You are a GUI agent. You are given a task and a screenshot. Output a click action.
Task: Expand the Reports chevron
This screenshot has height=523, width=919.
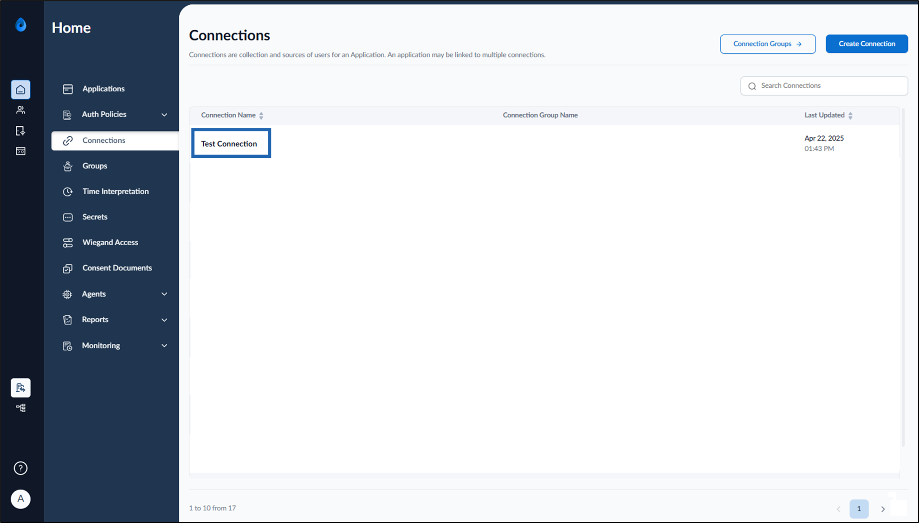click(x=164, y=320)
